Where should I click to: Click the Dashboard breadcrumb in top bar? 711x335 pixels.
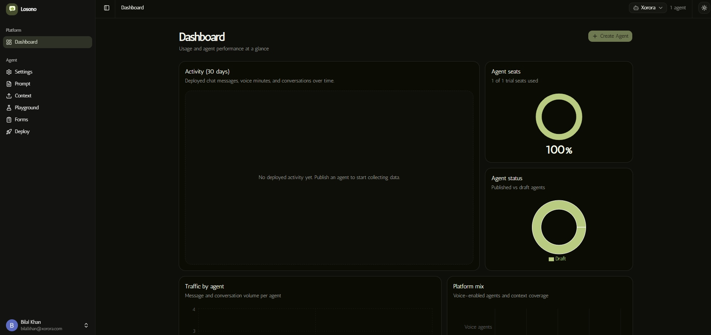(132, 8)
